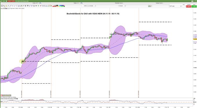Choose the horizontal line drawing tool

point(12,6)
